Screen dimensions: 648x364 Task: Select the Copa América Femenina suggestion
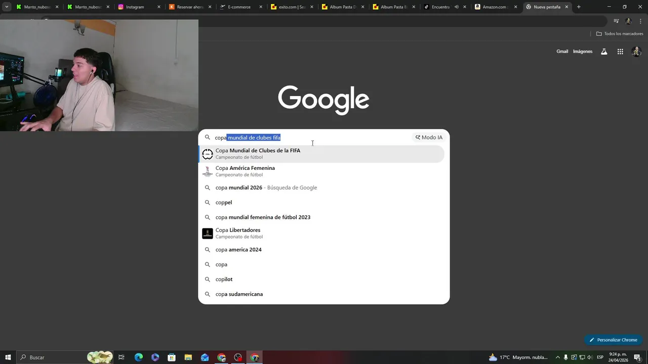pyautogui.click(x=321, y=171)
